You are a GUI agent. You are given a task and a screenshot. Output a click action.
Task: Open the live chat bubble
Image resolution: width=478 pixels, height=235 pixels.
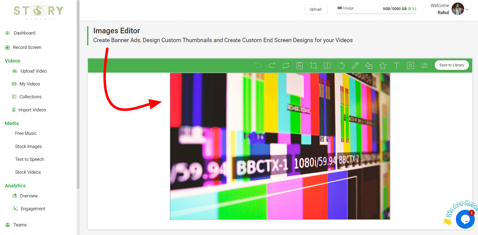(x=465, y=219)
